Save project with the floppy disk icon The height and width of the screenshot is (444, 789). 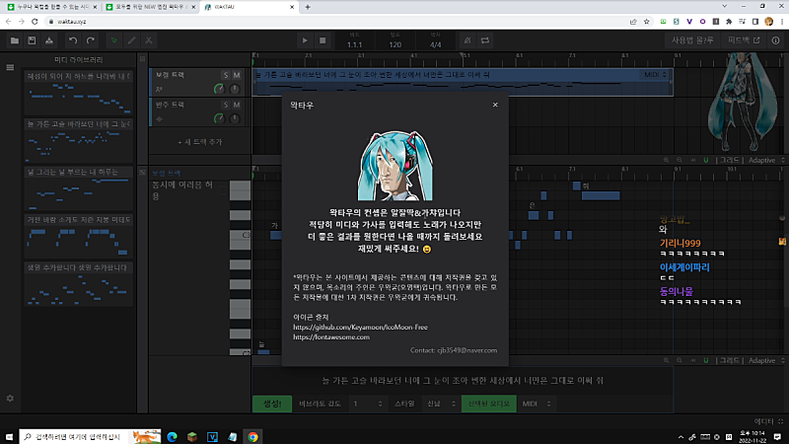coord(32,40)
